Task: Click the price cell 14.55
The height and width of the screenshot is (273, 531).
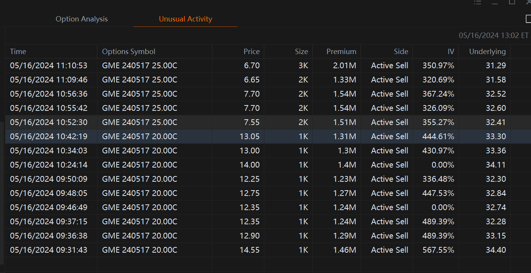Action: pos(250,250)
